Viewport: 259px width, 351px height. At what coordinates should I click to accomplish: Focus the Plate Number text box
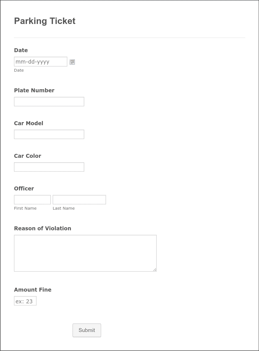[49, 101]
